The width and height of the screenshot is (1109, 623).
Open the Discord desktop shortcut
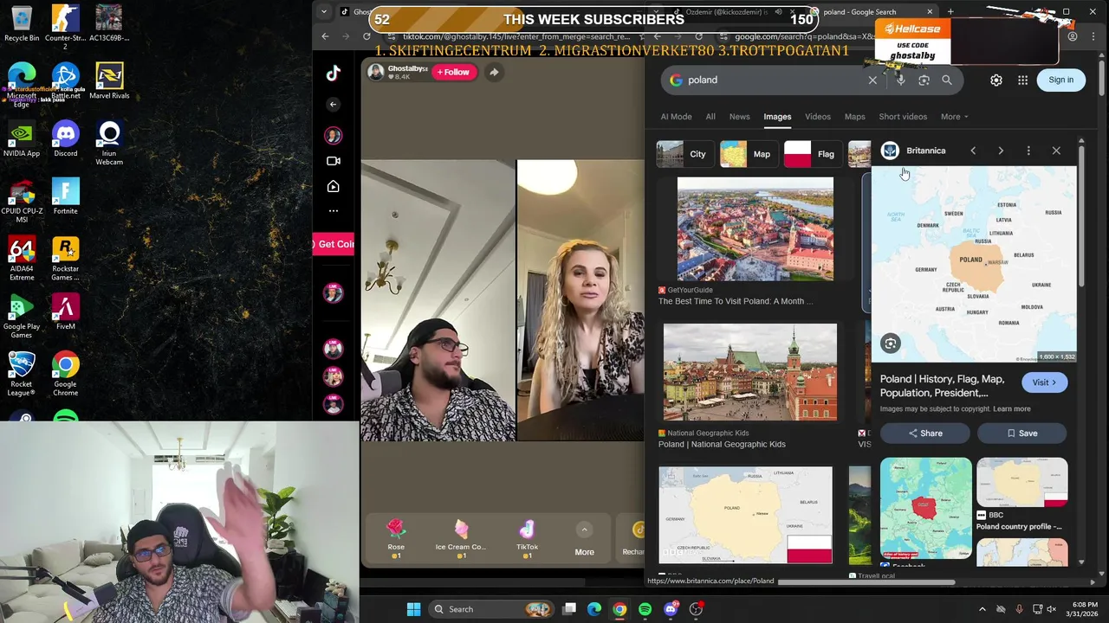(x=65, y=138)
